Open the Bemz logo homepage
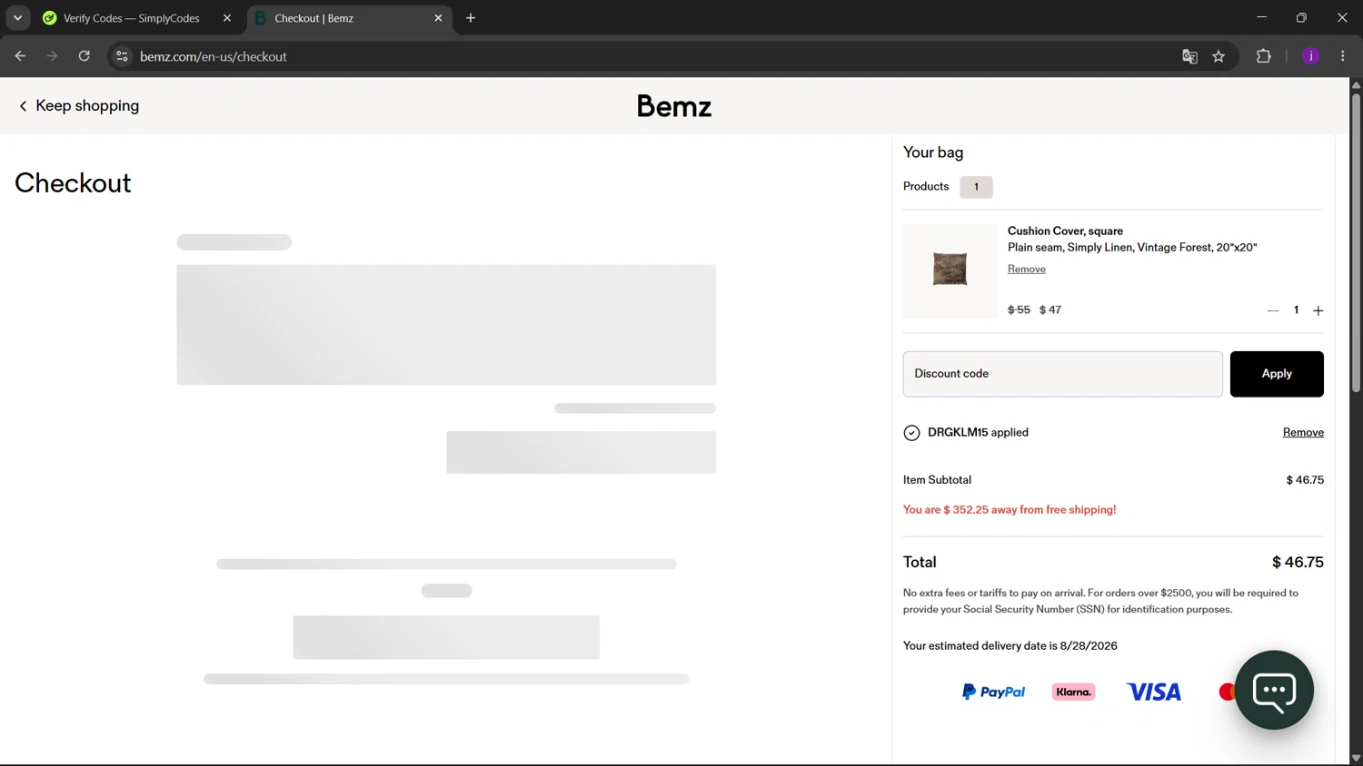This screenshot has width=1363, height=766. pos(674,106)
